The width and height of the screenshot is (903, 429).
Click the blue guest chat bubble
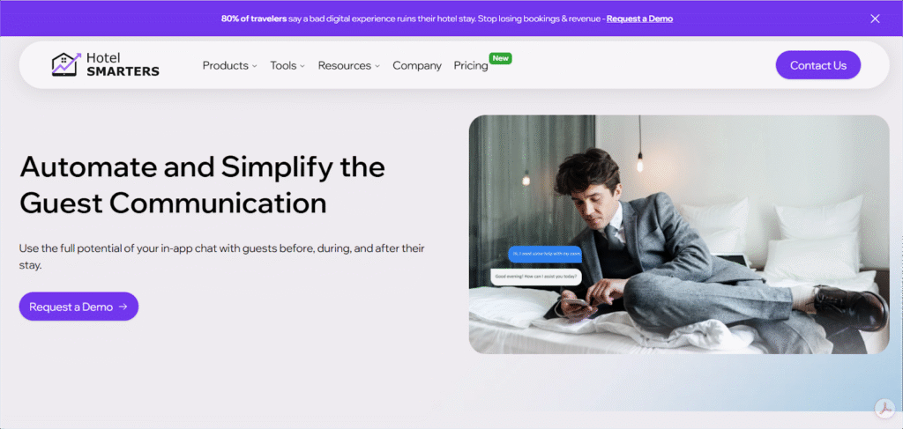pos(545,254)
